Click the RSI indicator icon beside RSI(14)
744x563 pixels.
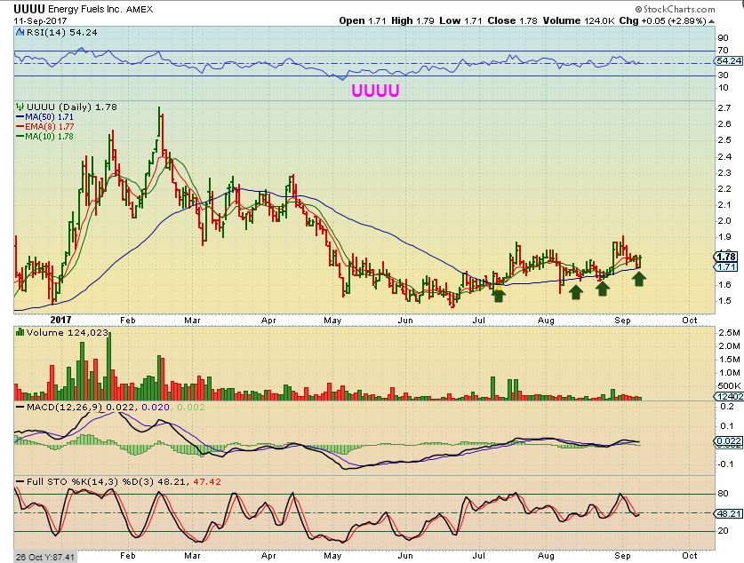coord(20,32)
